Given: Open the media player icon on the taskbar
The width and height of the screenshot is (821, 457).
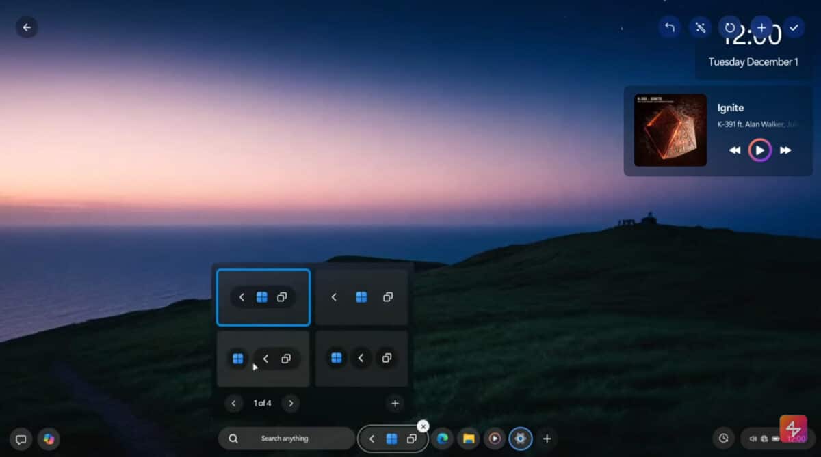Looking at the screenshot, I should tap(493, 438).
